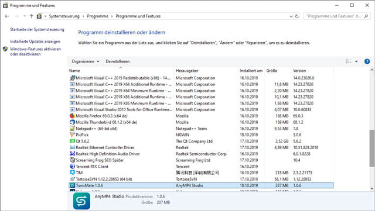Click the TIM program icon
The height and width of the screenshot is (211, 375).
[x=72, y=172]
